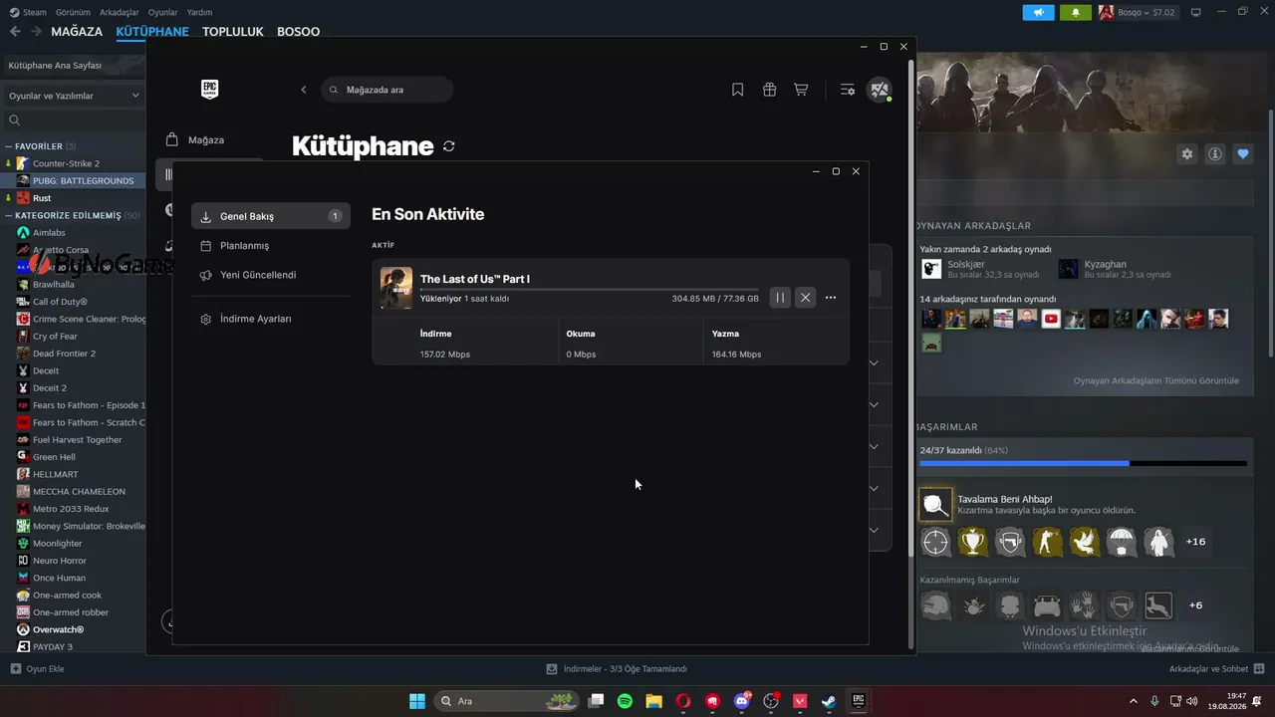Open Bosqo account dropdown in Steam
Viewport: 1275px width, 717px height.
tap(1137, 13)
